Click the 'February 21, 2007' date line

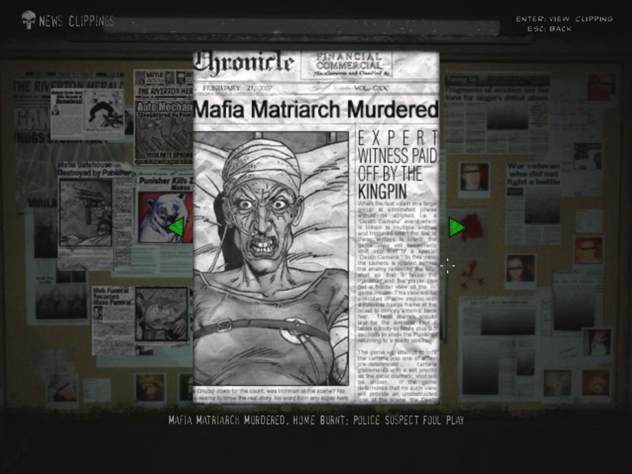point(238,88)
